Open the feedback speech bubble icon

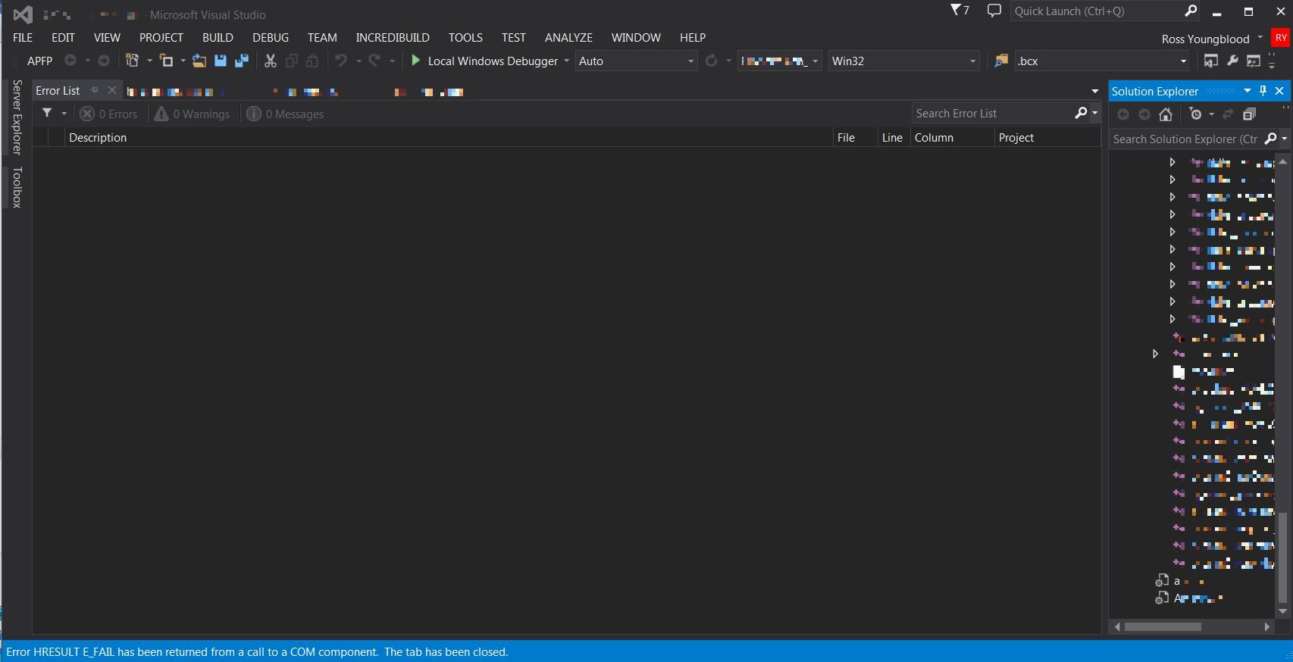click(x=994, y=11)
